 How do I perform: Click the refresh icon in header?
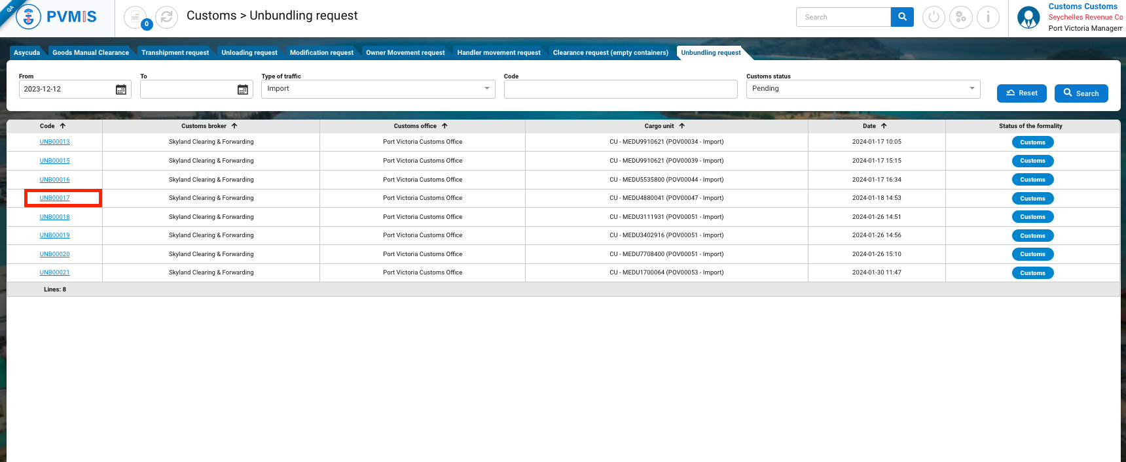(167, 17)
